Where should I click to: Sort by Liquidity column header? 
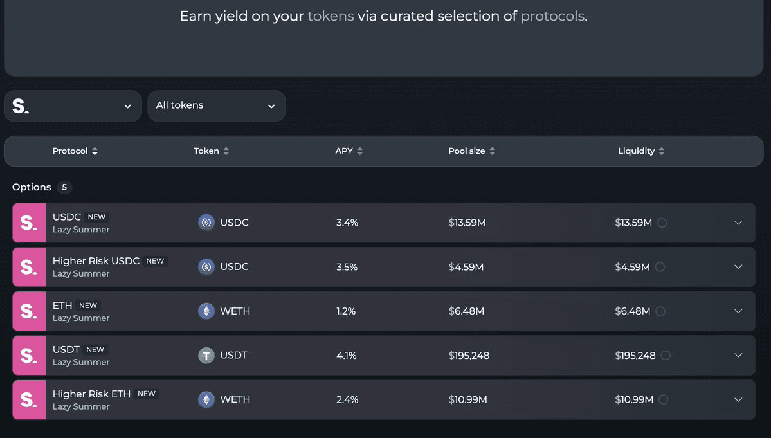(x=641, y=151)
